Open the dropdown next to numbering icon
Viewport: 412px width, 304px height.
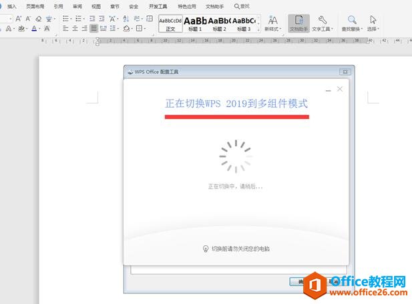(x=84, y=19)
